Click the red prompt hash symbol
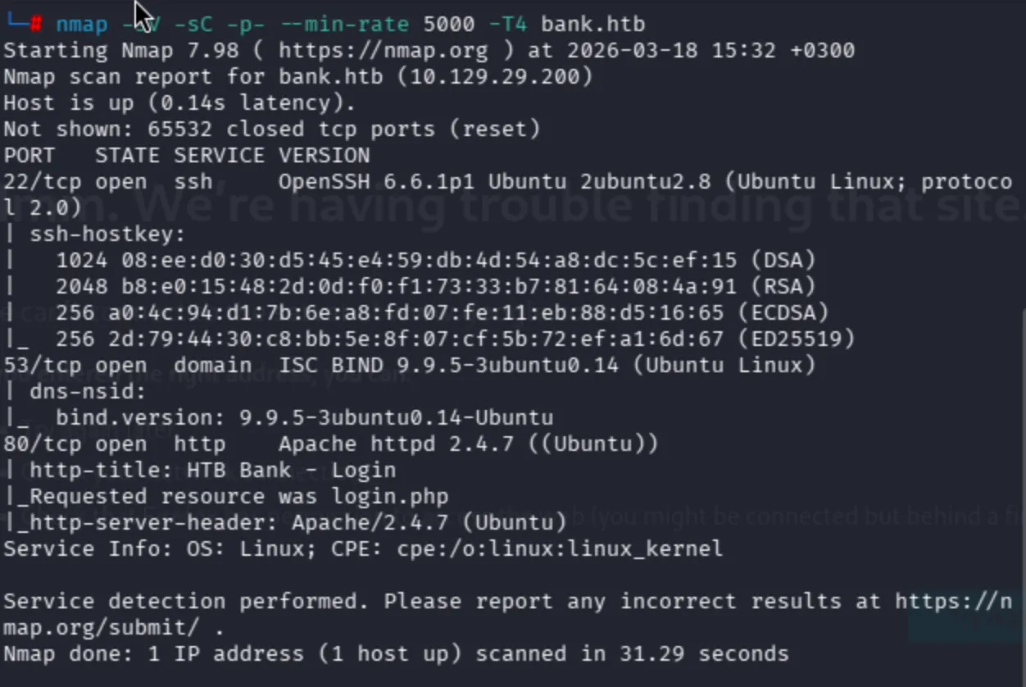The height and width of the screenshot is (687, 1026). point(36,25)
